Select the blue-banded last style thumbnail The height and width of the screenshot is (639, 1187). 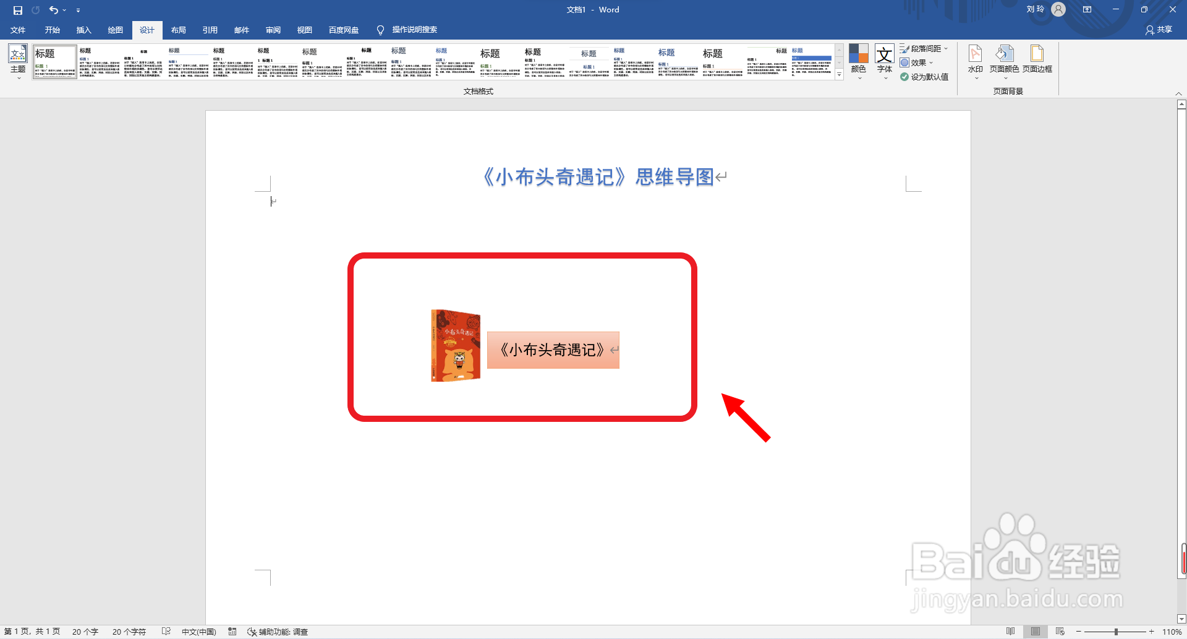pyautogui.click(x=811, y=61)
